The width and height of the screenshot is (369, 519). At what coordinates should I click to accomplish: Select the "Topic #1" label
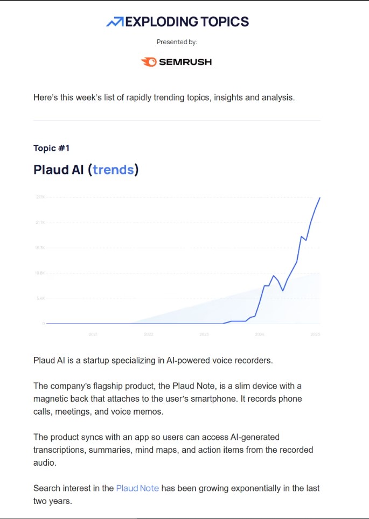tap(51, 148)
